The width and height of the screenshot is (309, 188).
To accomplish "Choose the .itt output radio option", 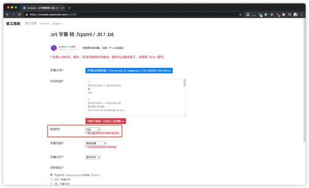I will click(x=51, y=184).
